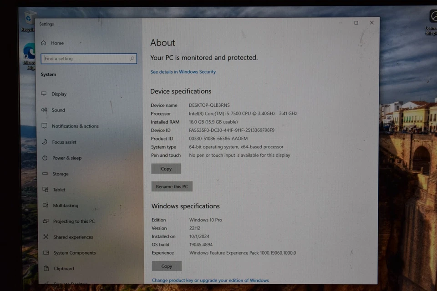
Task: Open Focus assist settings
Action: coord(64,142)
